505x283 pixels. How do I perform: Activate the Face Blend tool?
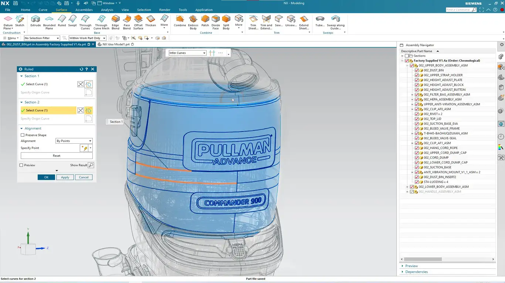127,22
